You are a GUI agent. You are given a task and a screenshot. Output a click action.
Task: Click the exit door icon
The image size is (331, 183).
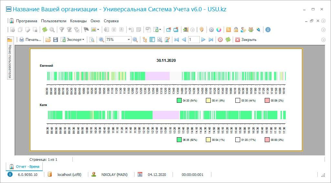tap(186, 30)
